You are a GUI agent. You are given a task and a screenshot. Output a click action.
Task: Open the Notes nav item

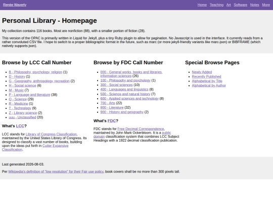[254, 5]
